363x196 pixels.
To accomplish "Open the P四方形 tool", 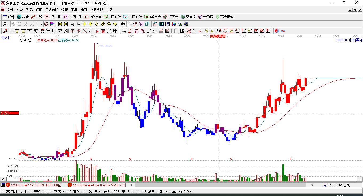I will (x=53, y=17).
